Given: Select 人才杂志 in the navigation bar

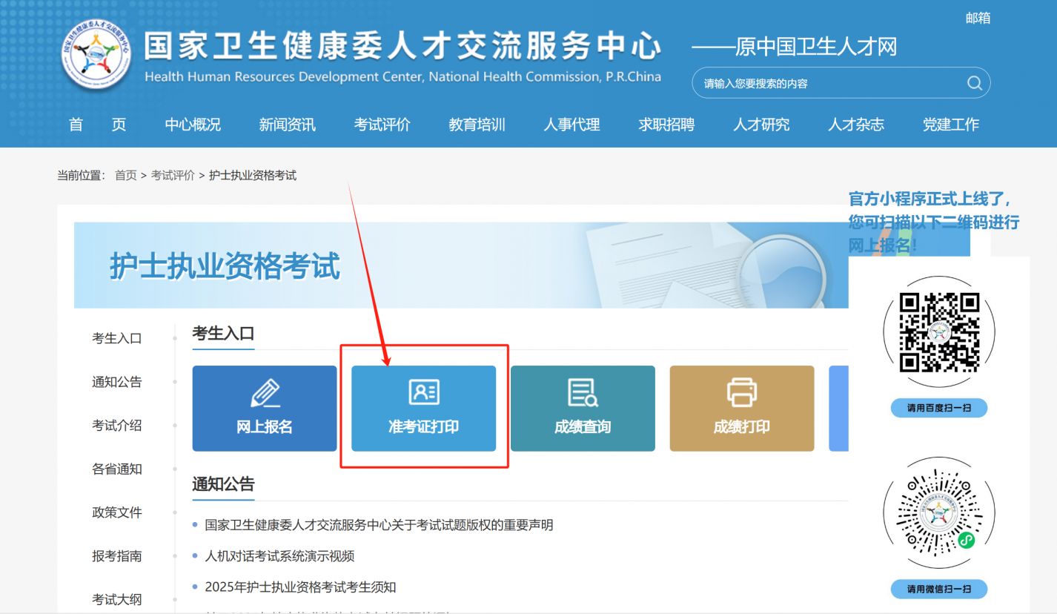Looking at the screenshot, I should (x=856, y=125).
